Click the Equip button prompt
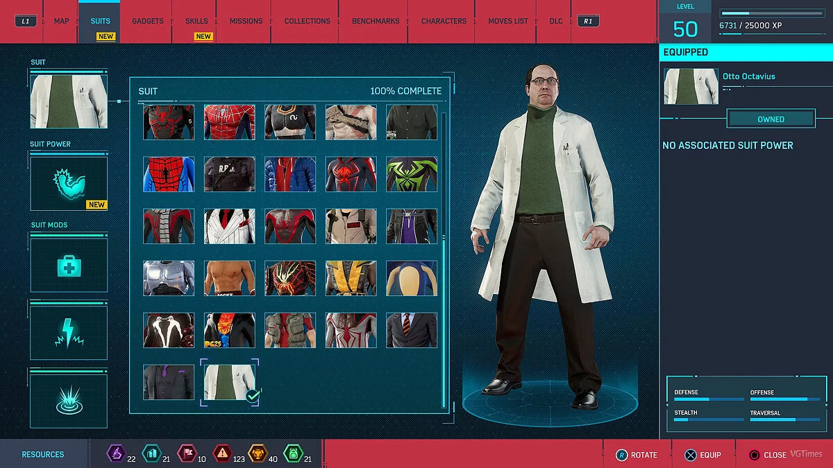This screenshot has width=833, height=468. click(702, 455)
